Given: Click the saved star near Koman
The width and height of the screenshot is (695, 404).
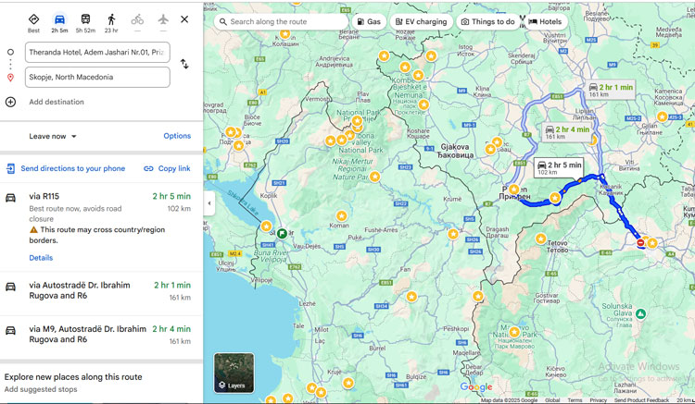Looking at the screenshot, I should pyautogui.click(x=341, y=215).
